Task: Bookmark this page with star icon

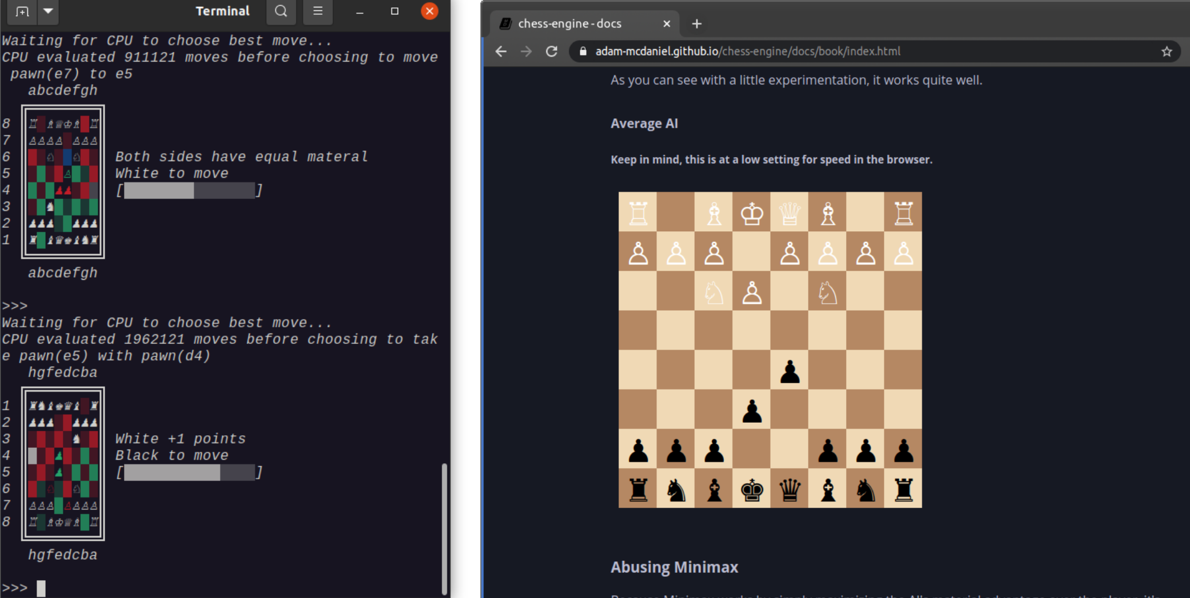Action: point(1167,51)
